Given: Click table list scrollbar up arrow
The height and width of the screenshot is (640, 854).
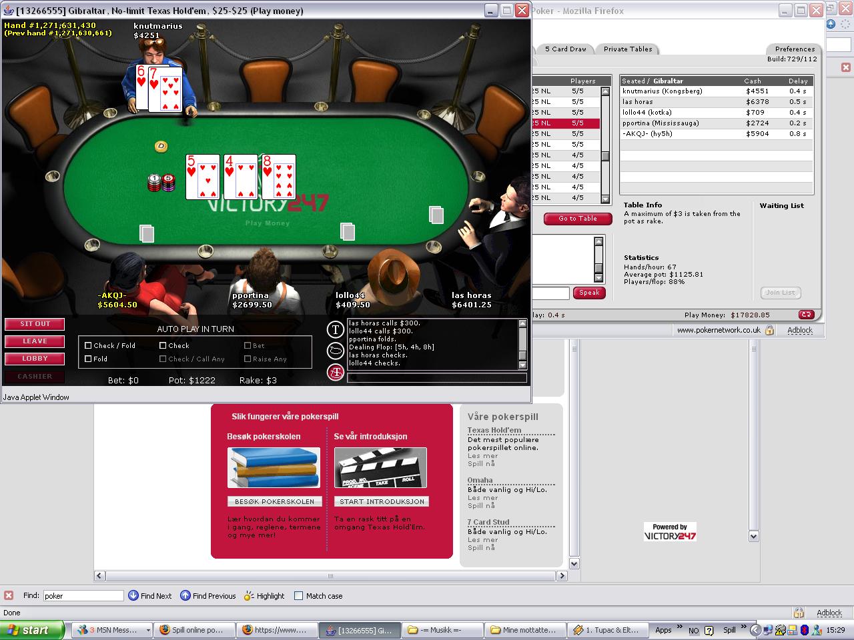Looking at the screenshot, I should click(x=605, y=91).
